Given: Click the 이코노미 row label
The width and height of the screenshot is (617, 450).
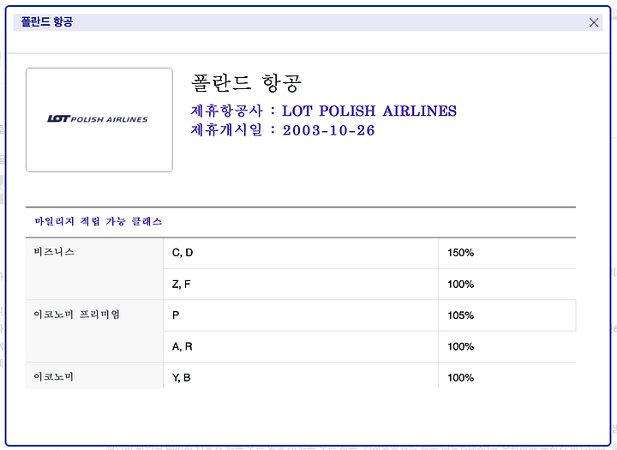Looking at the screenshot, I should pyautogui.click(x=53, y=377).
